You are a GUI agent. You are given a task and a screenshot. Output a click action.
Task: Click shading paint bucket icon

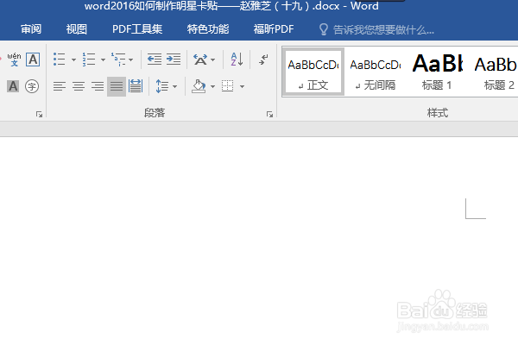[x=199, y=86]
